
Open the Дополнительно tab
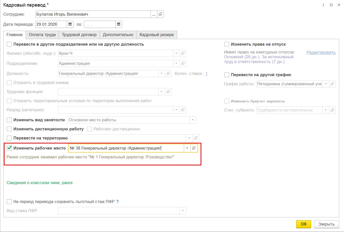click(118, 35)
